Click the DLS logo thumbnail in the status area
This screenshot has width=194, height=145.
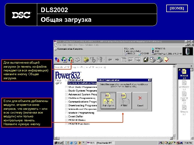188,51
